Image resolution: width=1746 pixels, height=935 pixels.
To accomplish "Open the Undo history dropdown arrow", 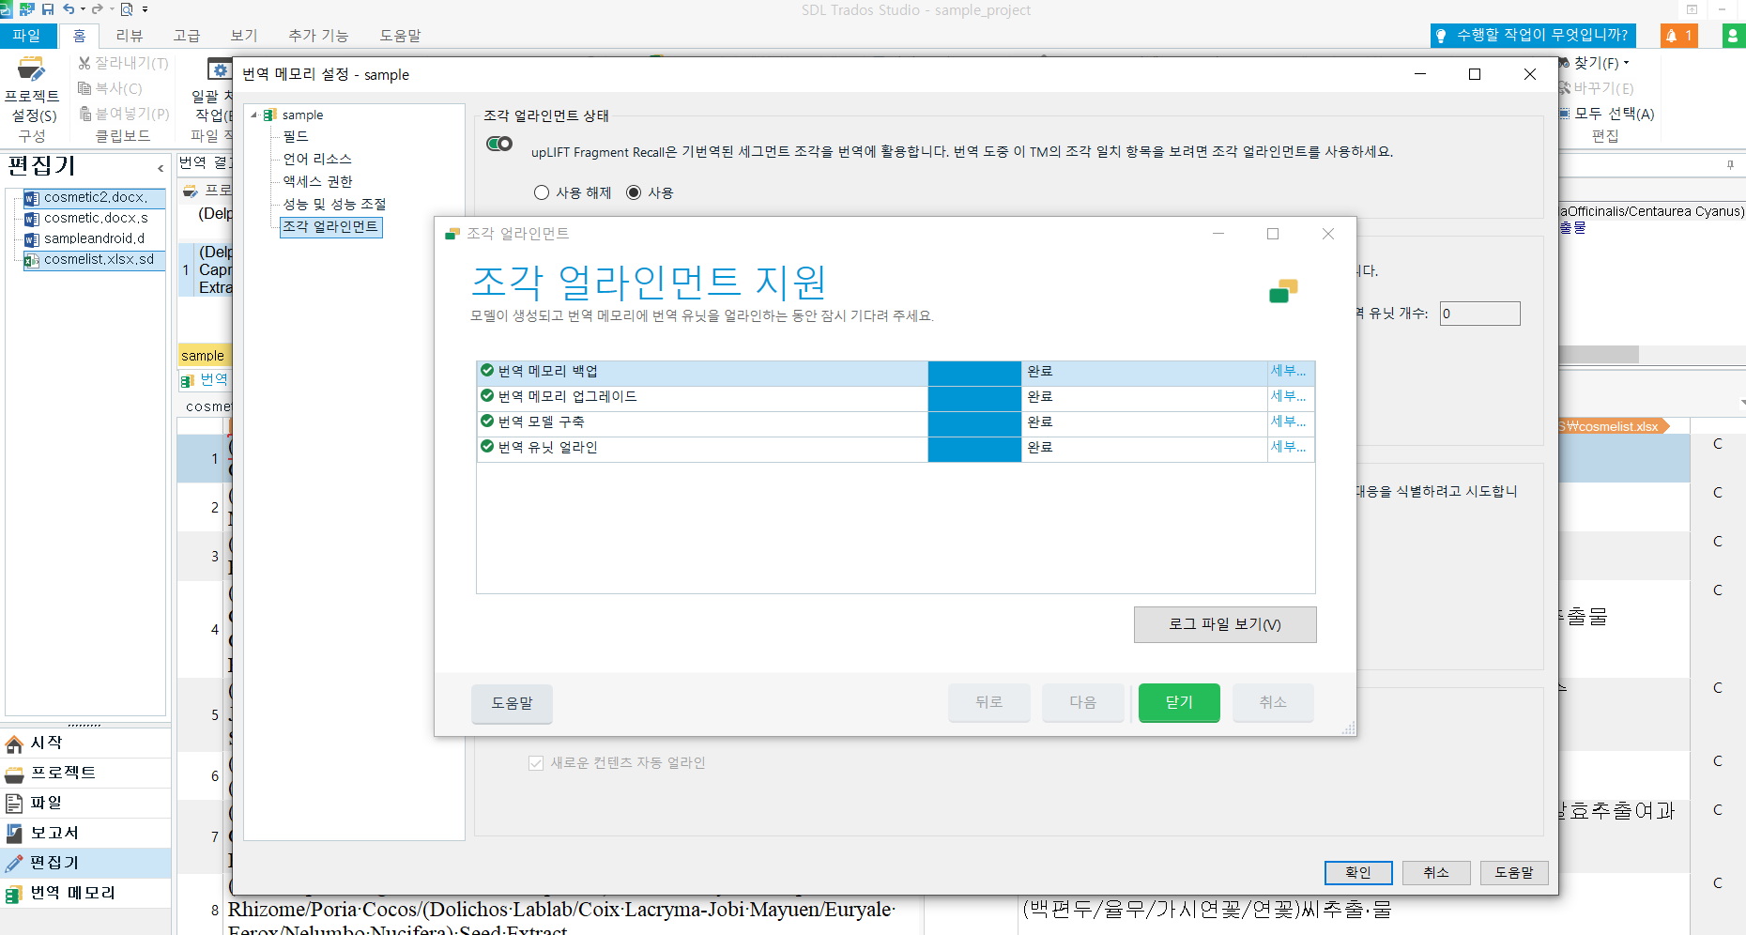I will (83, 9).
